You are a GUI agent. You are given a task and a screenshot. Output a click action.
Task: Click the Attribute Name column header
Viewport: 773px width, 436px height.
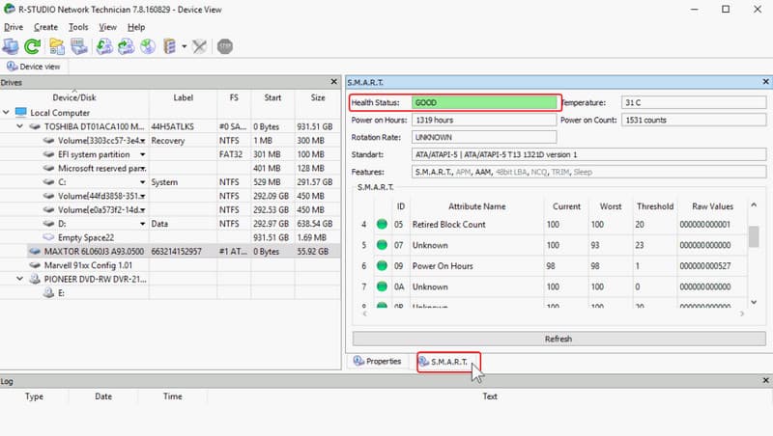[476, 206]
